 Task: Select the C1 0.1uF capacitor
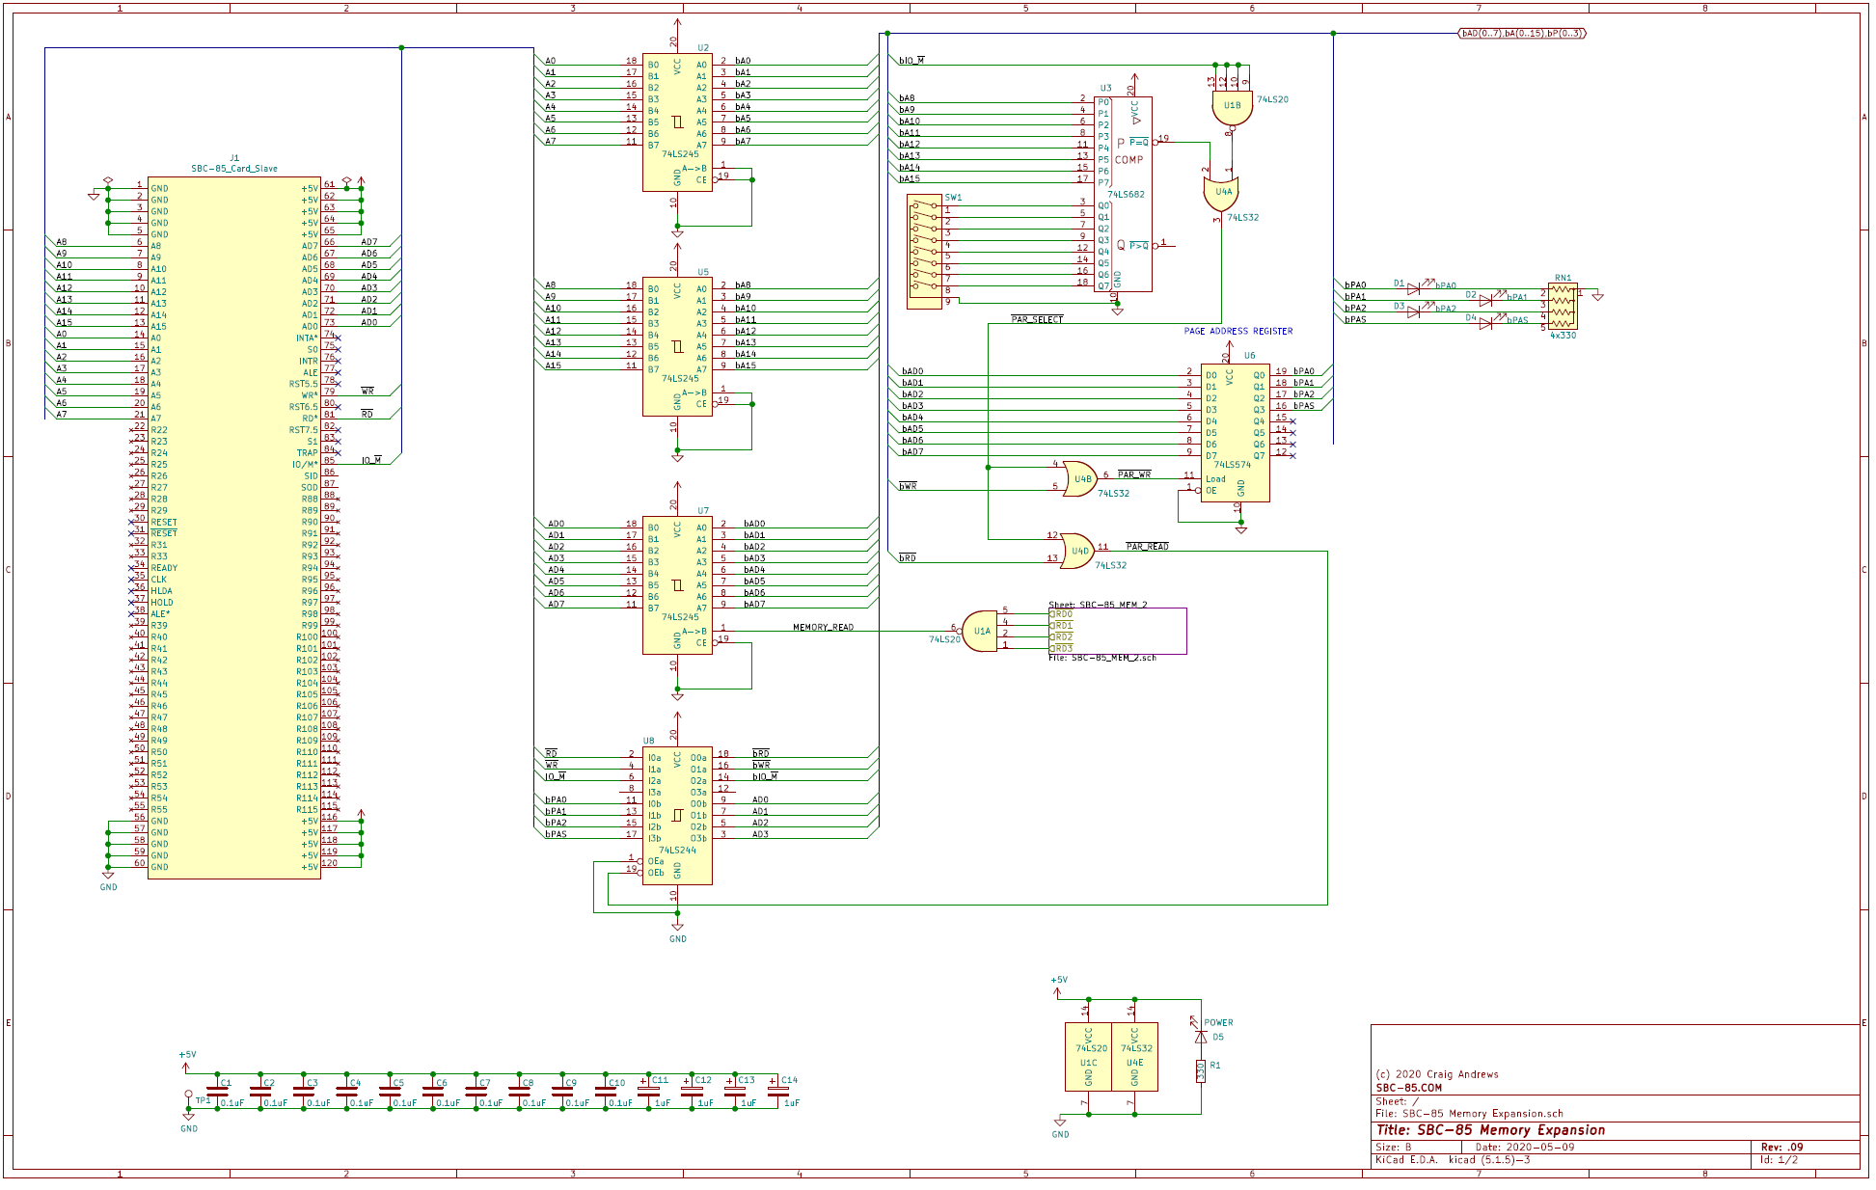pyautogui.click(x=218, y=1091)
